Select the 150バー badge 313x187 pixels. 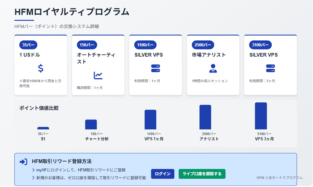(87, 45)
